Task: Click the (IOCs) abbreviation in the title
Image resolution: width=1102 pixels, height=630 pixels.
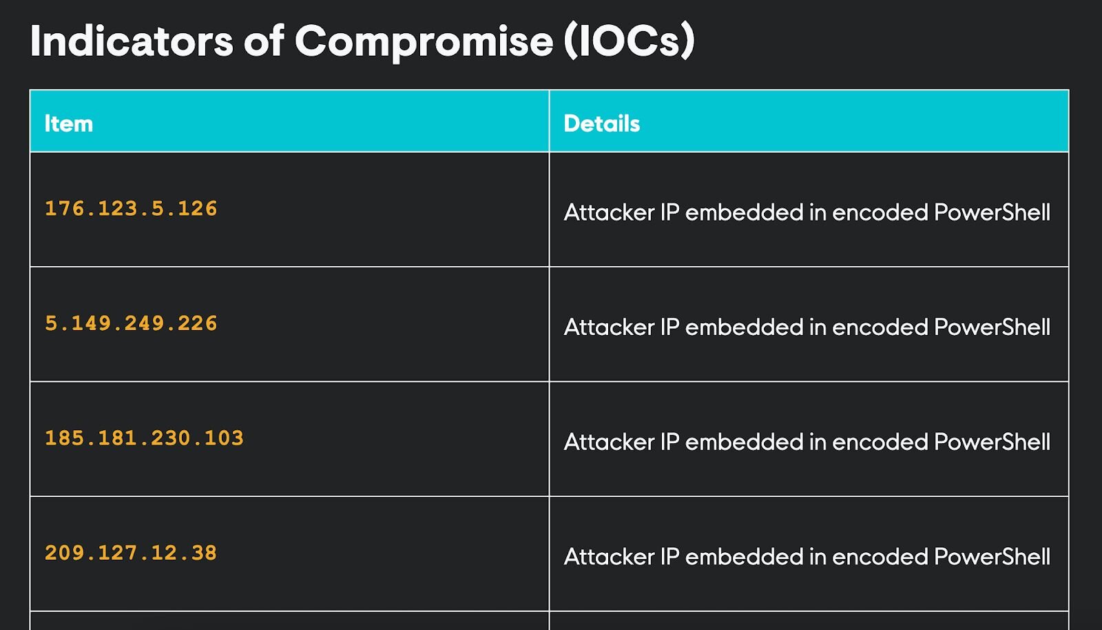Action: pyautogui.click(x=629, y=41)
